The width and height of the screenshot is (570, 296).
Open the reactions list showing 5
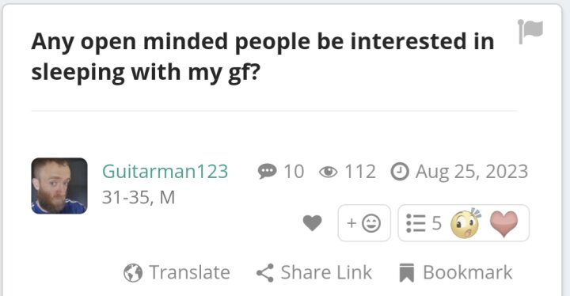(424, 223)
